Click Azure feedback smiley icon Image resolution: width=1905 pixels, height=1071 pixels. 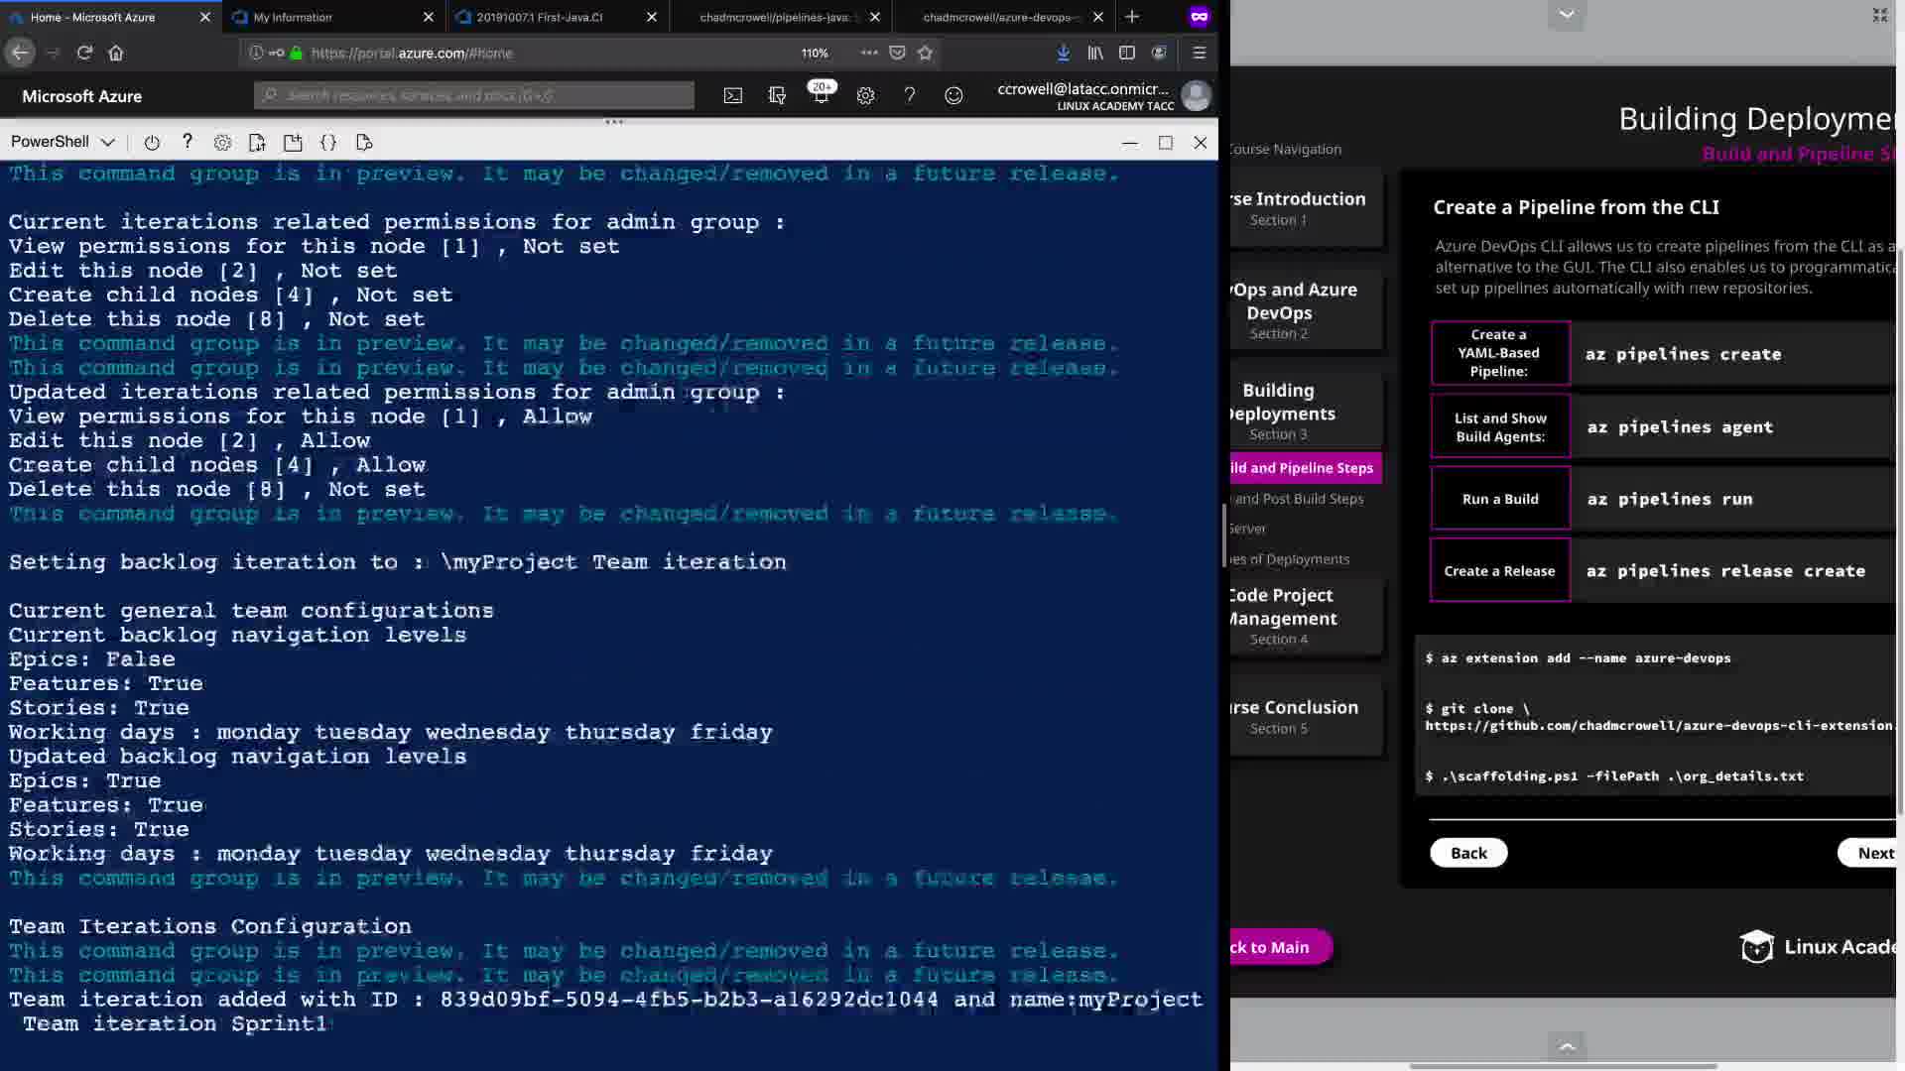953,96
